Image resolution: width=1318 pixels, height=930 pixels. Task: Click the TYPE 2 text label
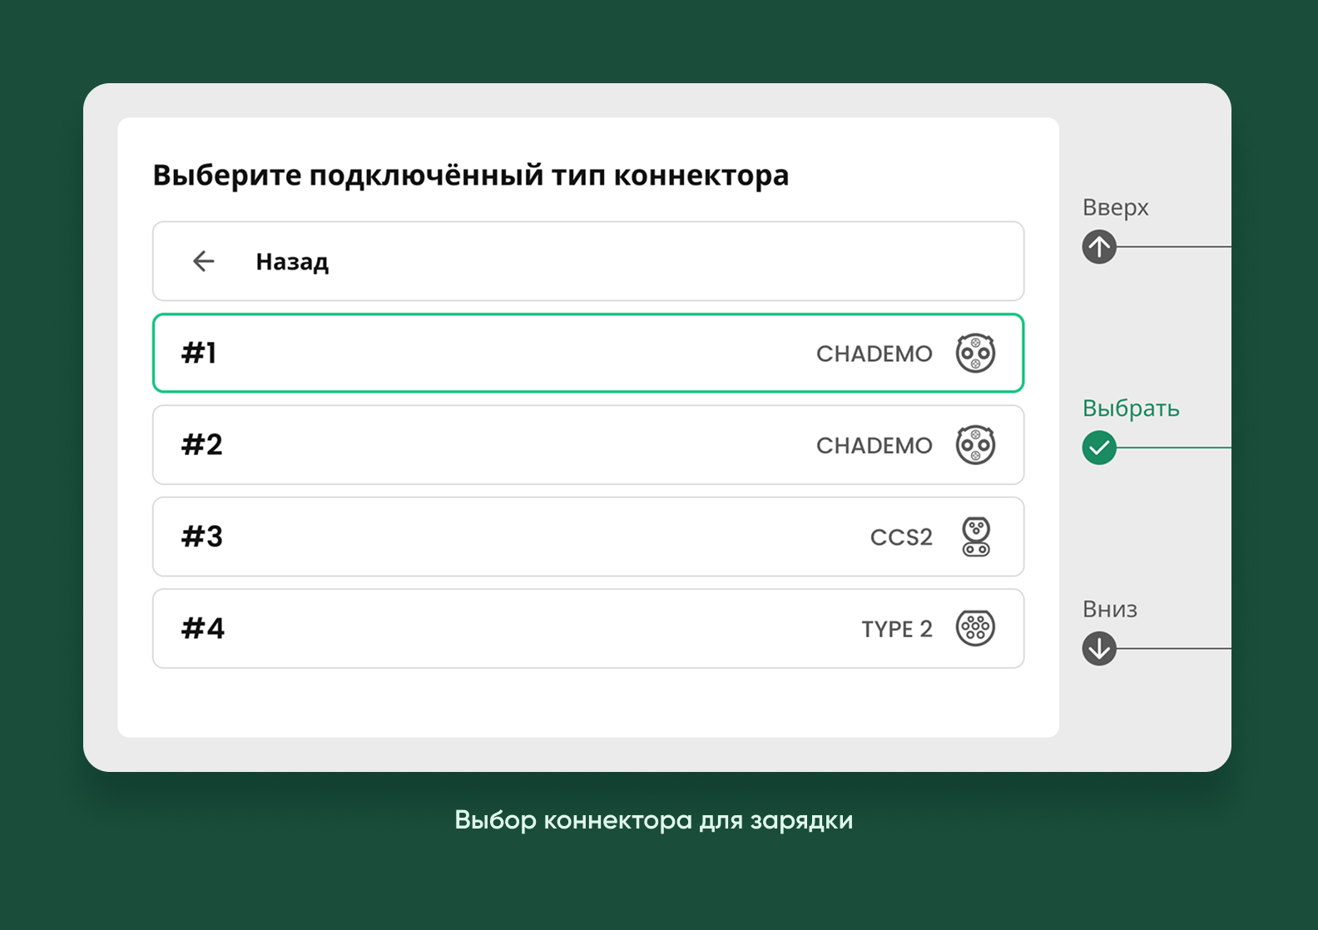point(896,629)
